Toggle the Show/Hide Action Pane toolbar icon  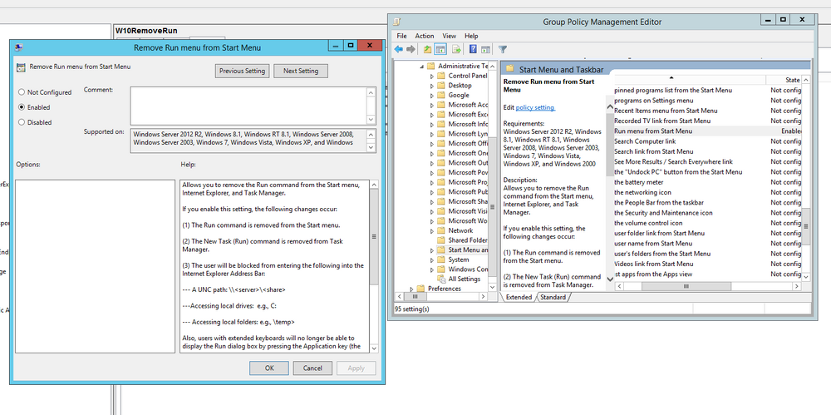tap(485, 49)
